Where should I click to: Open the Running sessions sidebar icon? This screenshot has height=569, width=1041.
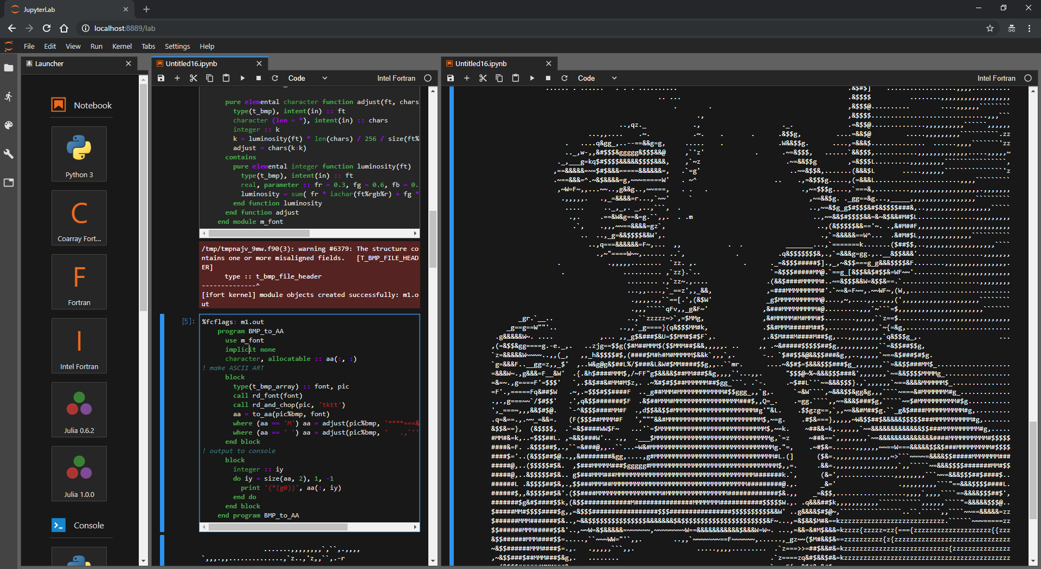pos(9,96)
